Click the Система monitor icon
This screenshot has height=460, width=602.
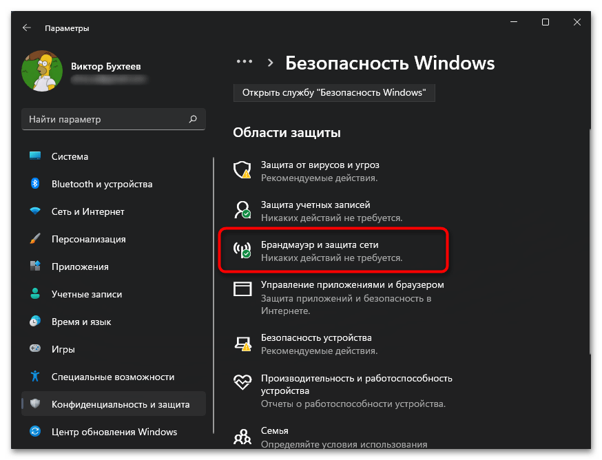tap(35, 156)
